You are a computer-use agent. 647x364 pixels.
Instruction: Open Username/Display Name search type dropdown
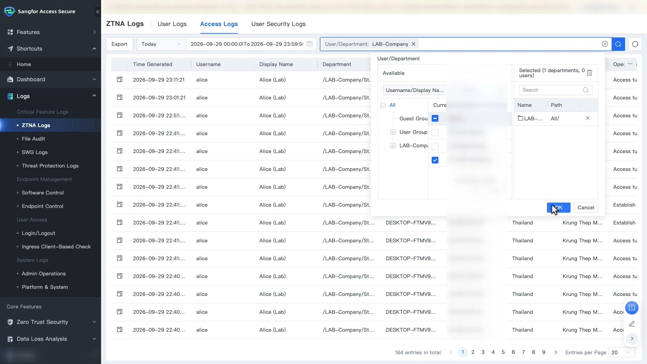click(414, 90)
